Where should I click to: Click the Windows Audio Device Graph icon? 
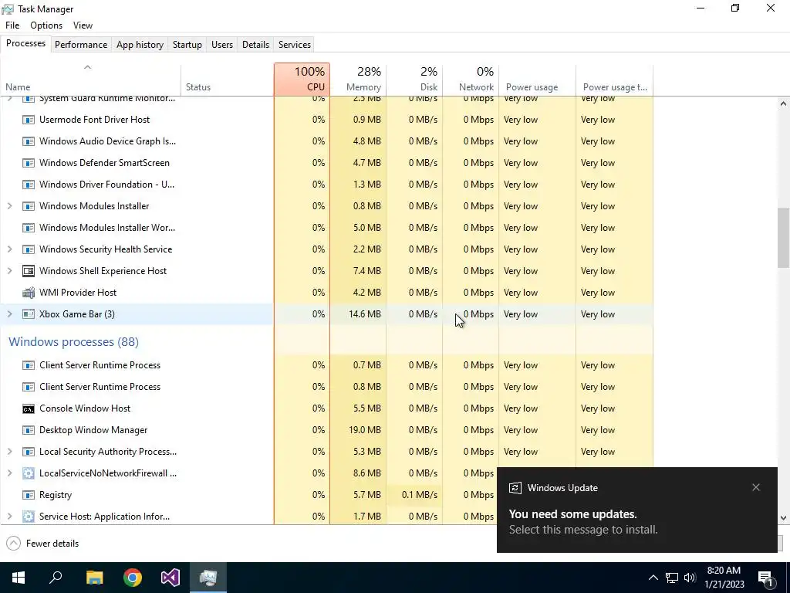29,141
